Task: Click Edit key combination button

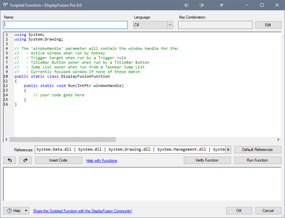Action: 268,25
